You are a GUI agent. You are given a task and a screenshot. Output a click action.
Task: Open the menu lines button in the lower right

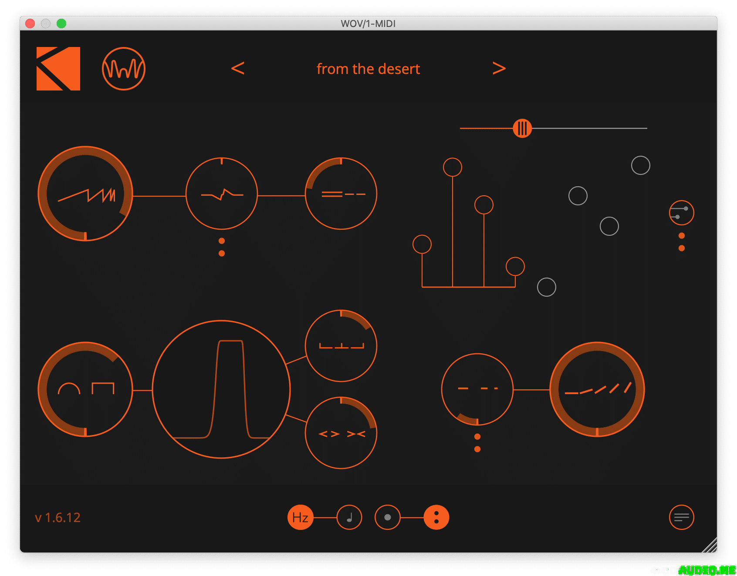tap(682, 517)
